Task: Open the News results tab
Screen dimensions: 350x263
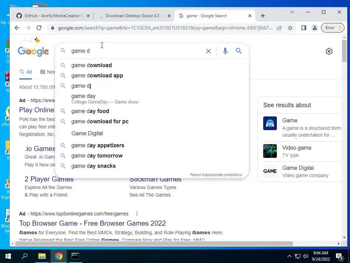Action: pos(48,72)
